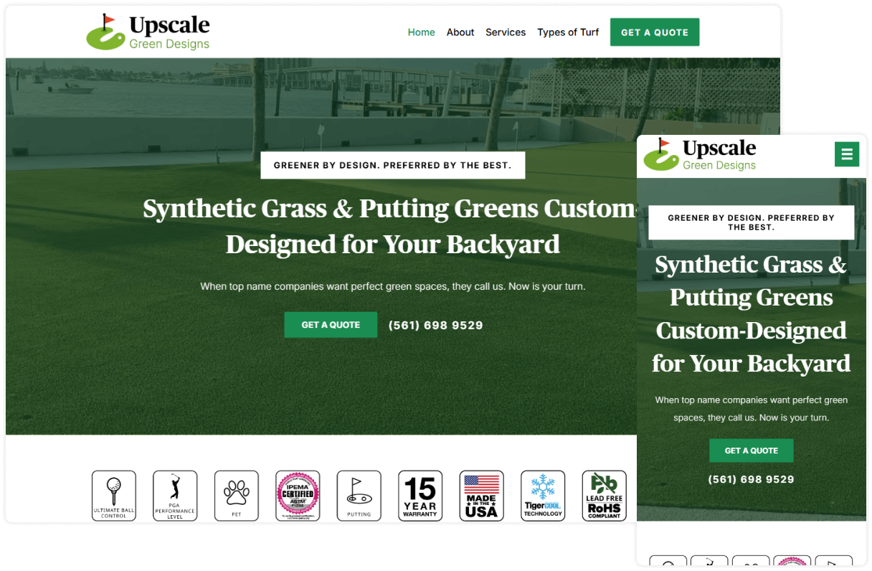872x571 pixels.
Task: Open Types of Turf in navigation
Action: click(x=568, y=32)
